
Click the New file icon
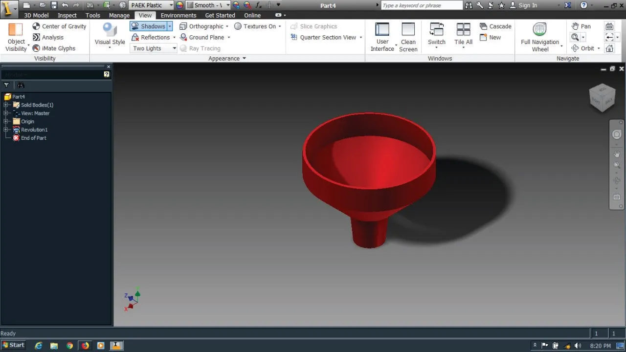click(26, 5)
